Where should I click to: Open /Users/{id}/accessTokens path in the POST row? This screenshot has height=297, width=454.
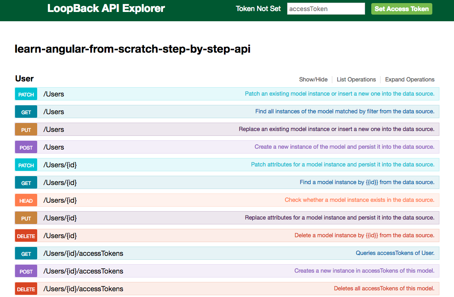(x=83, y=271)
